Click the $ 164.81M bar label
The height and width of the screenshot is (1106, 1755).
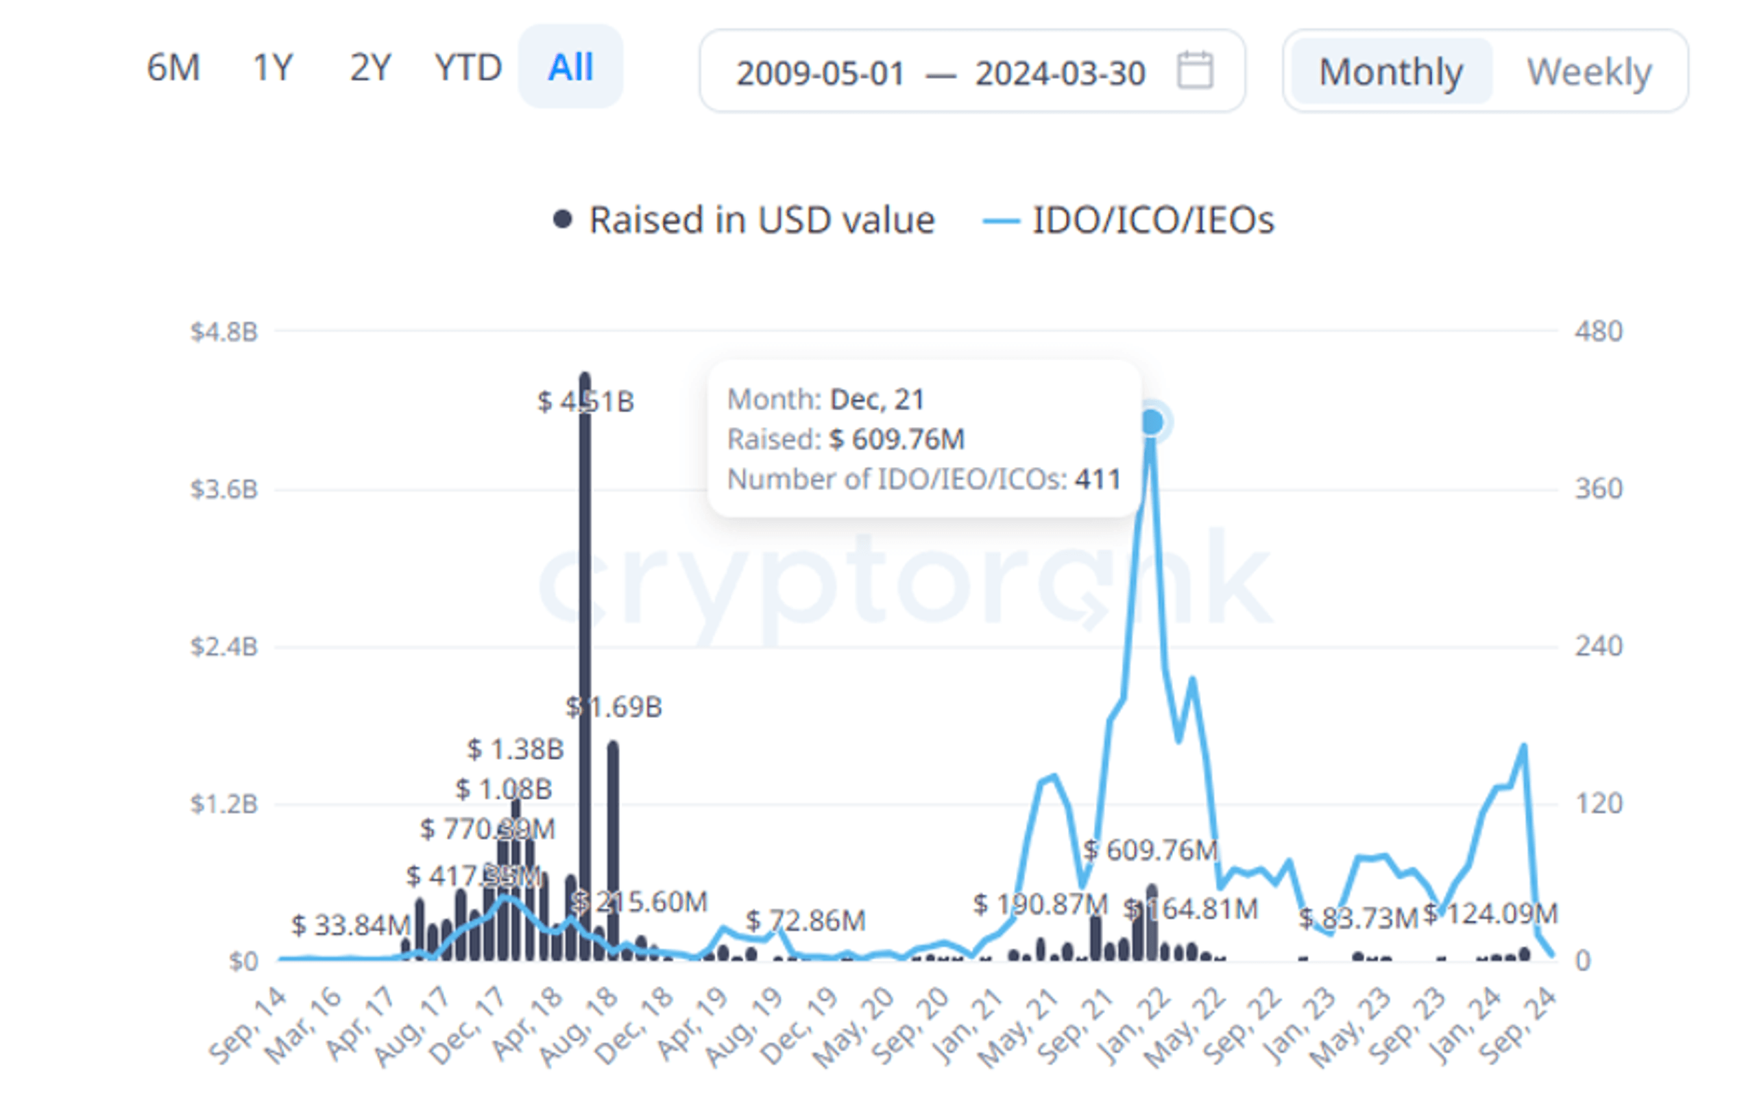coord(1190,909)
